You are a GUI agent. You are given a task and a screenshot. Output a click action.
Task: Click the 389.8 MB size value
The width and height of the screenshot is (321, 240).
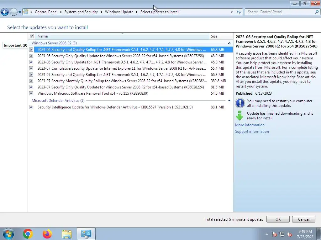click(218, 81)
